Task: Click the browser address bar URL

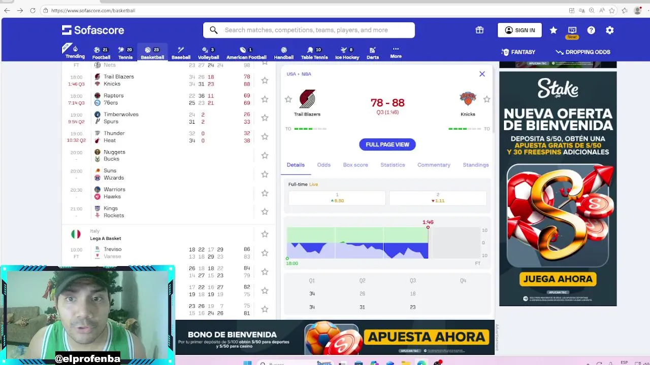Action: point(93,10)
